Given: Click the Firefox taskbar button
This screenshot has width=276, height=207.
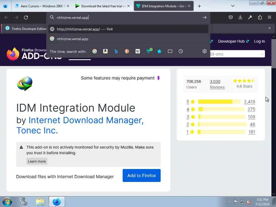Looking at the screenshot, I should [57, 202].
